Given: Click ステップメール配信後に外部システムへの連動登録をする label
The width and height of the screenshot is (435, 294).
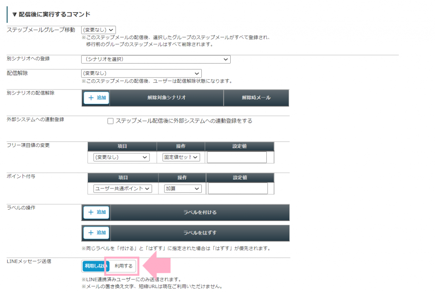Looking at the screenshot, I should click(x=184, y=121).
